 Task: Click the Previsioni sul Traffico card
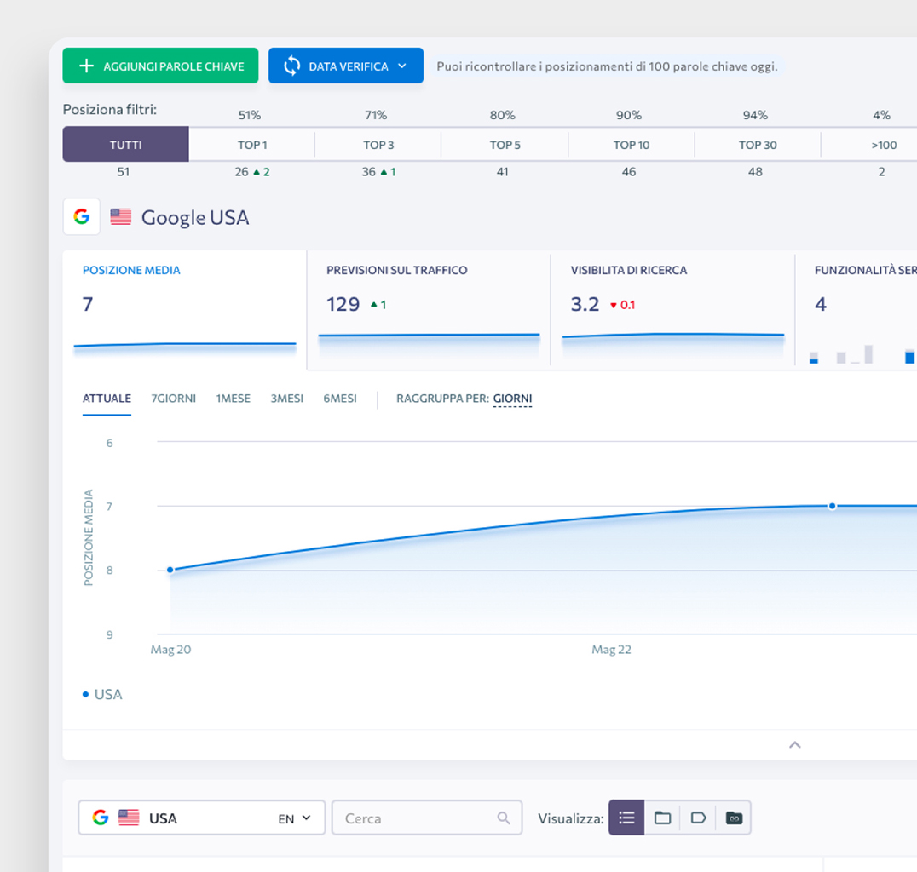click(x=428, y=310)
